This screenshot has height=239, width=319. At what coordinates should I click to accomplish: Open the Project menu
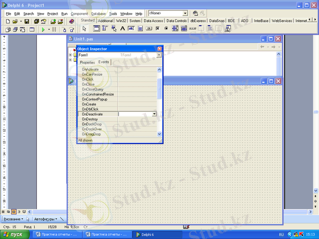[x=53, y=14]
